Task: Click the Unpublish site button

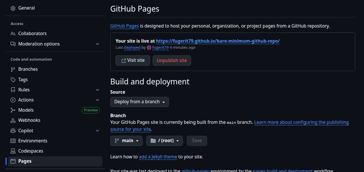Action: 172,60
